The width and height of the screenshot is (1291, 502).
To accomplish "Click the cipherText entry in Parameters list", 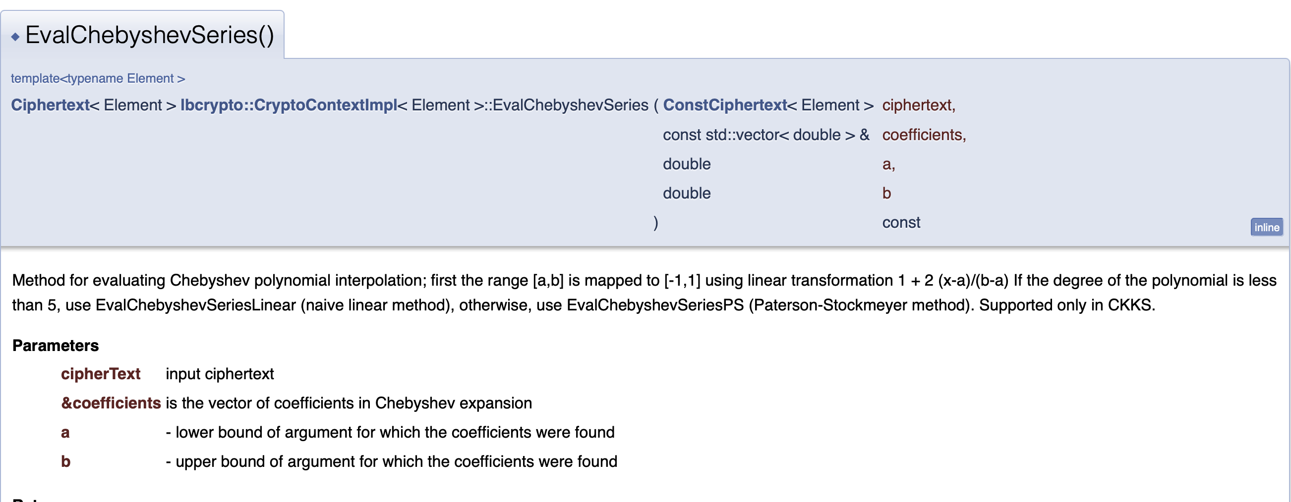I will coord(100,374).
